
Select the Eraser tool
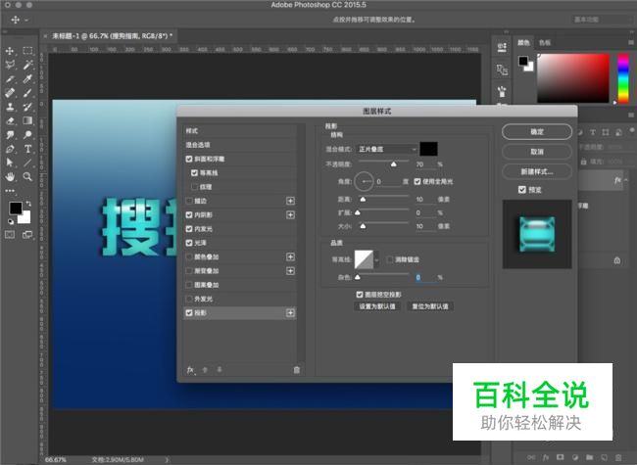tap(10, 121)
